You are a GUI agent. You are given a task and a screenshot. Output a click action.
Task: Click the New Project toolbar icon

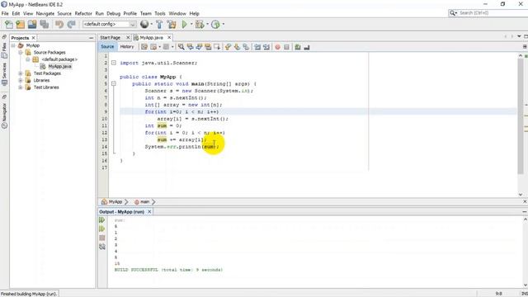point(21,24)
